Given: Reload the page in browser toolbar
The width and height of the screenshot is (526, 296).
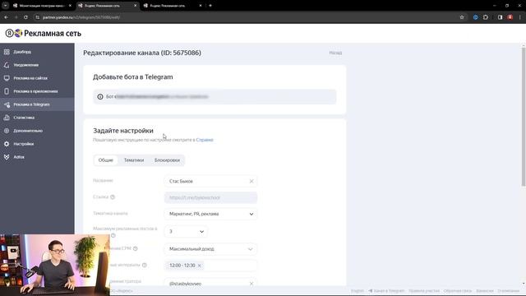Looking at the screenshot, I should point(25,17).
